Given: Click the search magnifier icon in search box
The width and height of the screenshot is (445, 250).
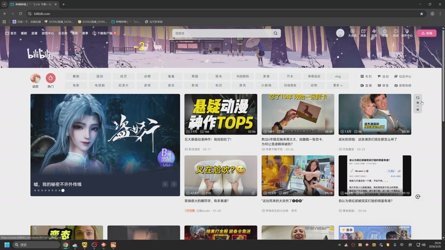Looking at the screenshot, I should (275, 33).
